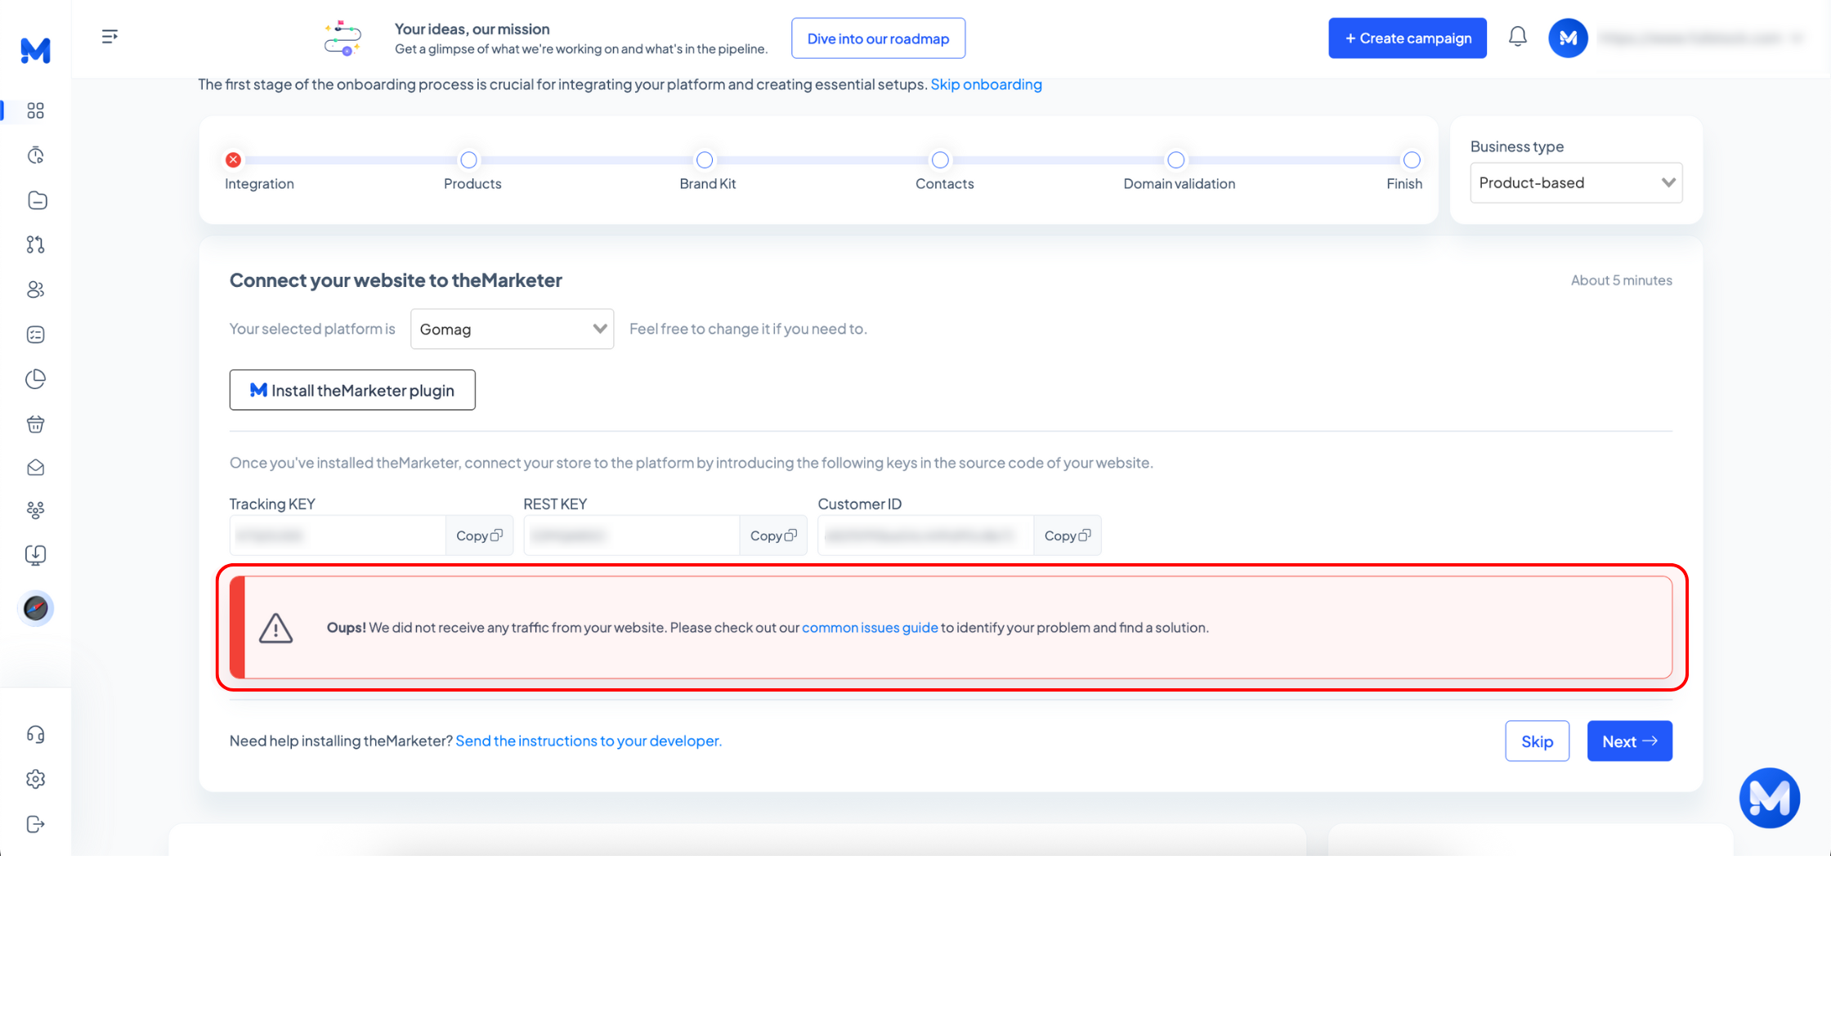
Task: Click the Skip button
Action: (x=1537, y=741)
